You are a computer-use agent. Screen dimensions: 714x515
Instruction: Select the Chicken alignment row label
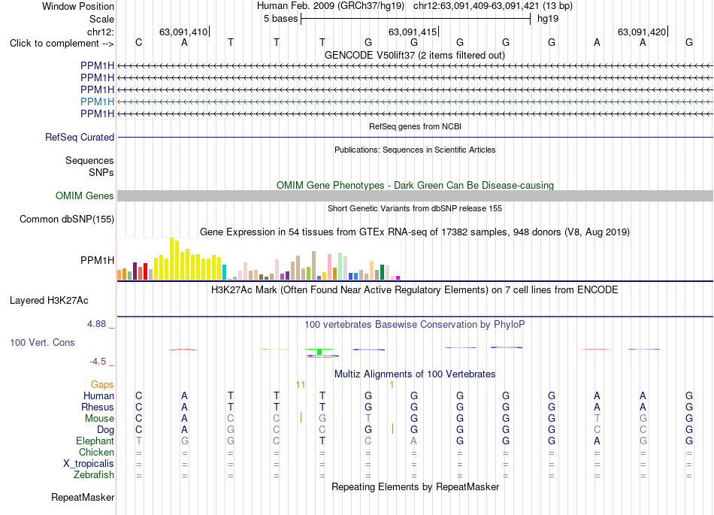96,452
